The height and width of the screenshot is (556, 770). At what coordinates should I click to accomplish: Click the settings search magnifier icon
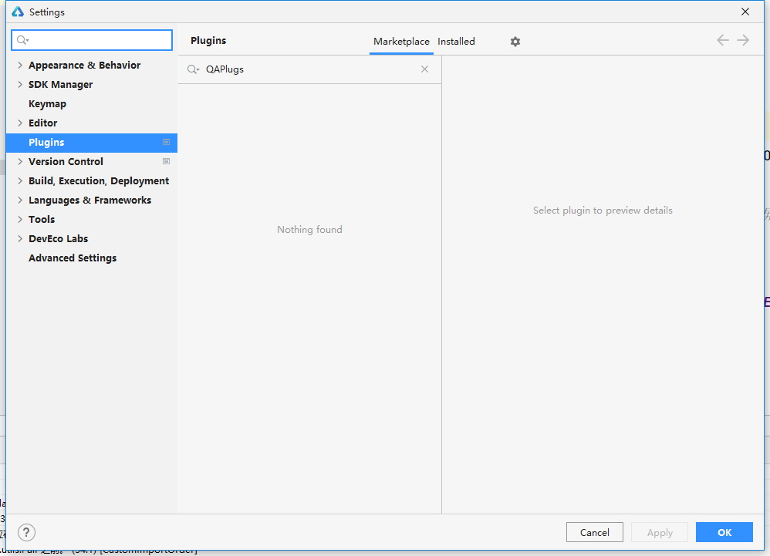[x=22, y=40]
